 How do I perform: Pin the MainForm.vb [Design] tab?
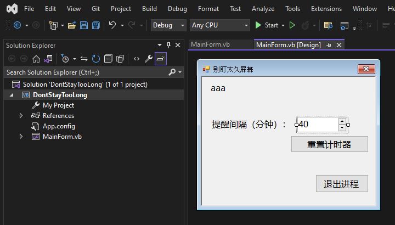point(329,46)
